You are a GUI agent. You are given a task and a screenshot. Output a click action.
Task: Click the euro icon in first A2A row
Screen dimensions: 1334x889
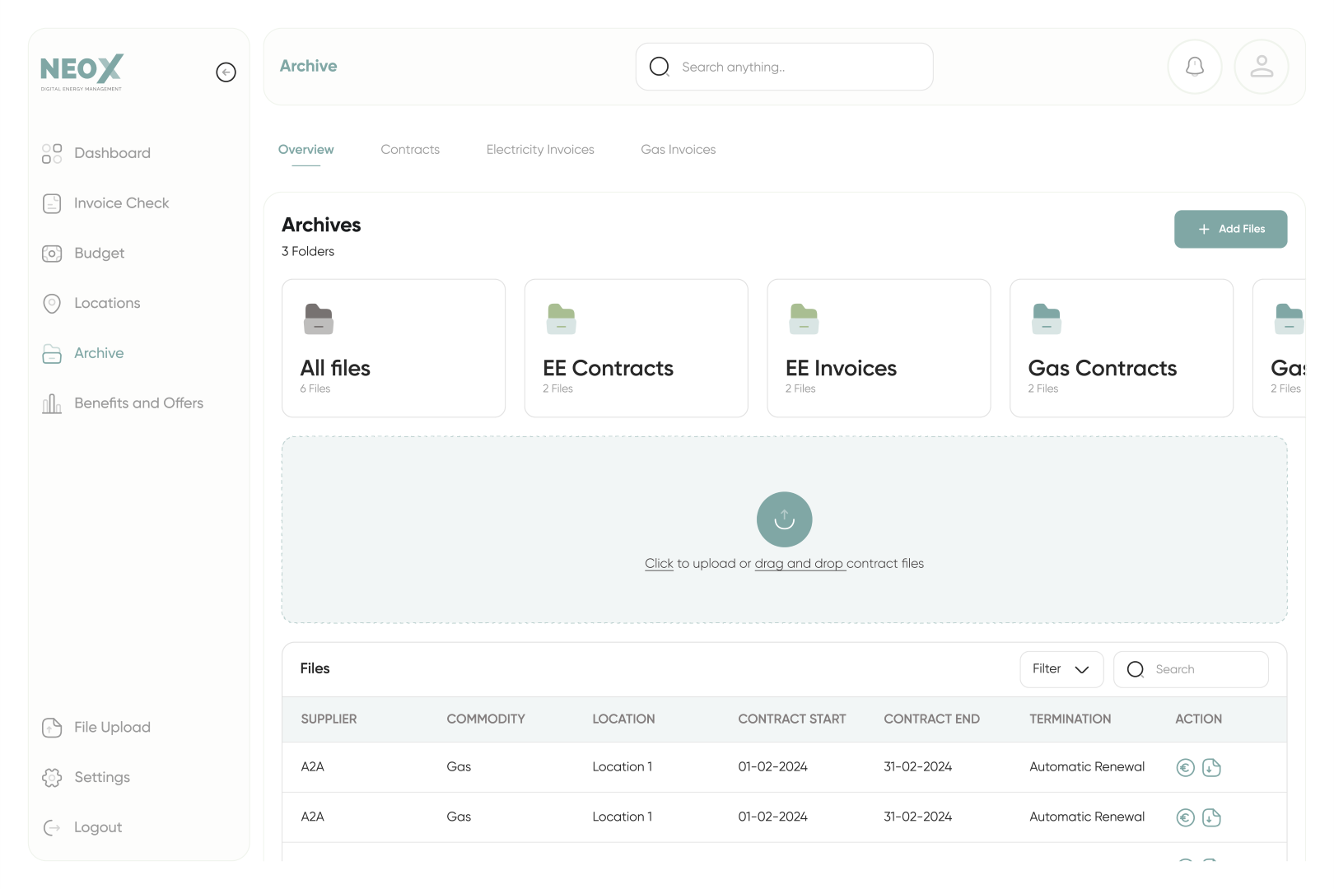(1185, 767)
